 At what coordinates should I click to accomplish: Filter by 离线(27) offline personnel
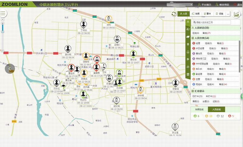(207, 33)
